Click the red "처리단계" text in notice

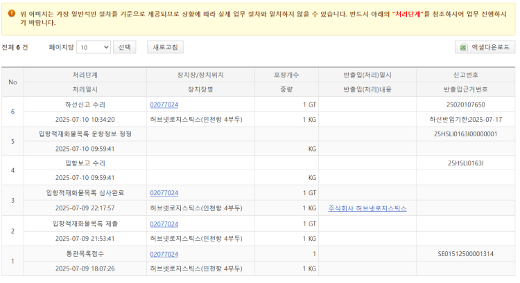pos(408,15)
